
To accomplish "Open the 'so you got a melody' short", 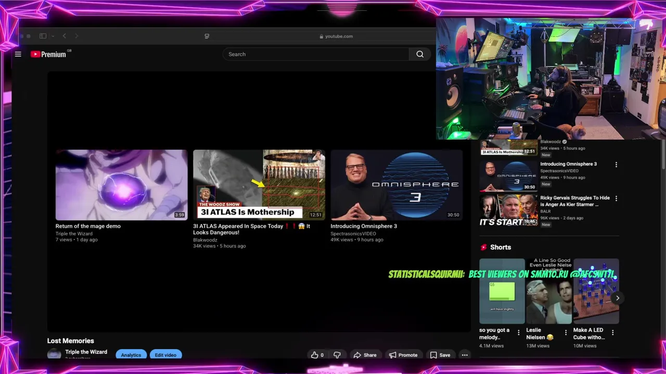I will (x=502, y=291).
